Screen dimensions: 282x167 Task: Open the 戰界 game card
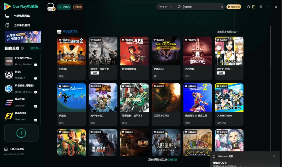(x=135, y=142)
